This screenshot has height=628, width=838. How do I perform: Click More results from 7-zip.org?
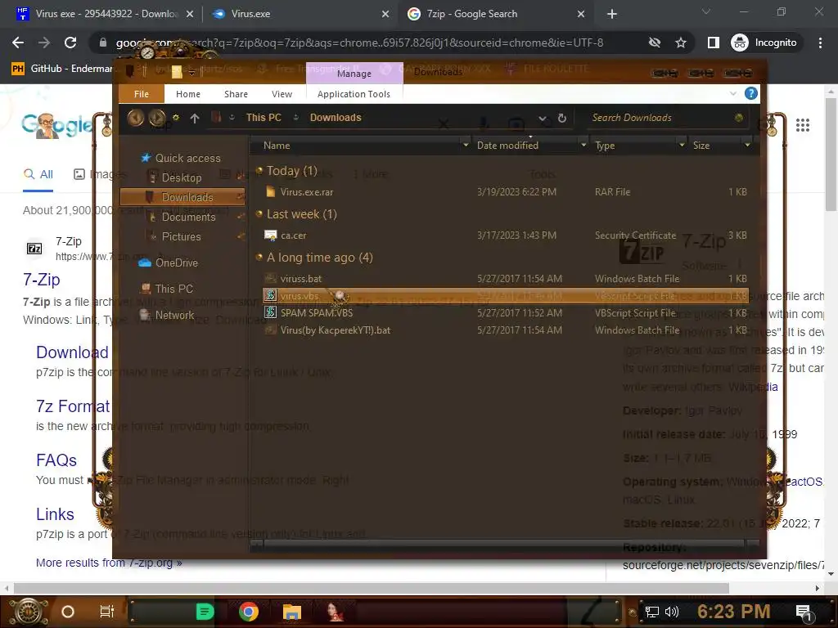coord(109,563)
